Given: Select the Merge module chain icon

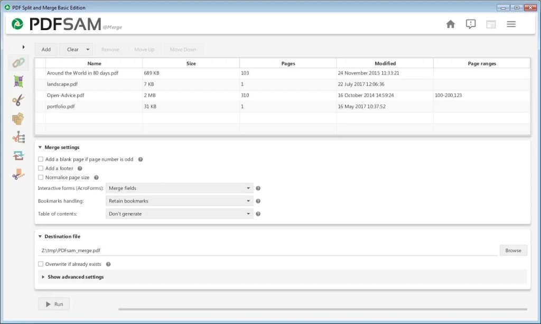Looking at the screenshot, I should (18, 63).
